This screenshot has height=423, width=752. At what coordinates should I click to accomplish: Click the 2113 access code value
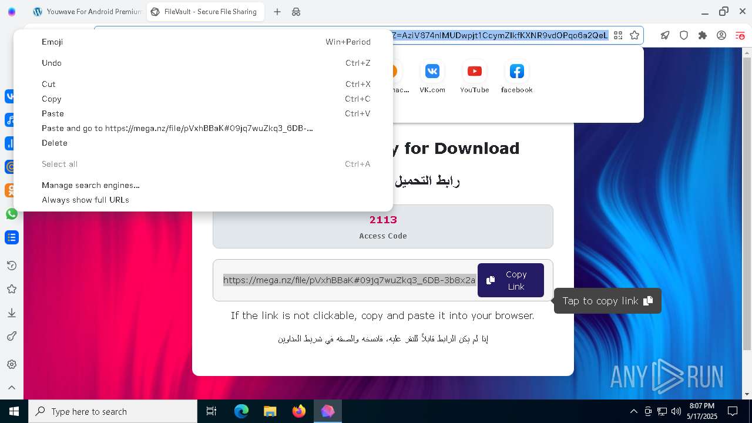tap(383, 220)
